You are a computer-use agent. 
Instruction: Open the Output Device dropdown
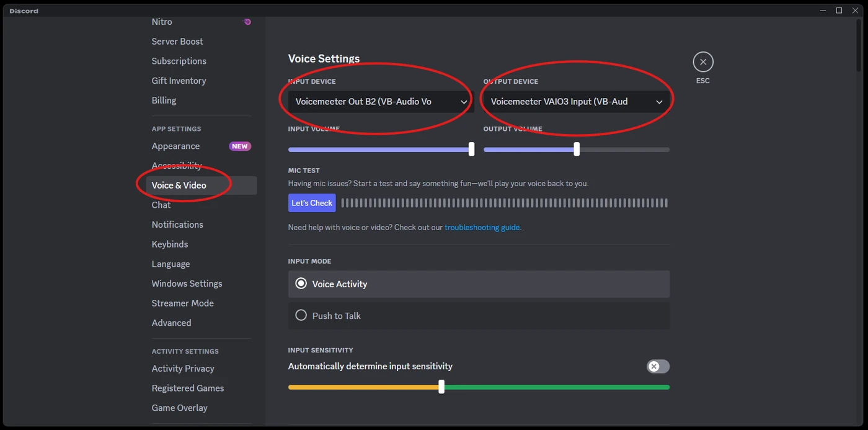[577, 101]
